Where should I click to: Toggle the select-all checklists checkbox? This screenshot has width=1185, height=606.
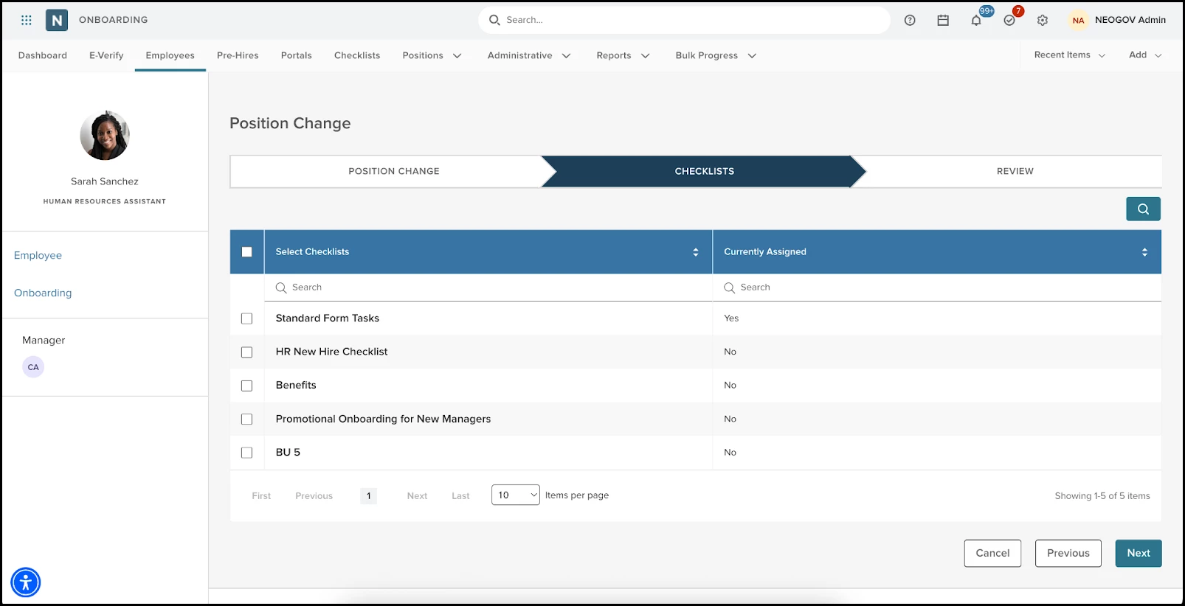click(x=247, y=252)
